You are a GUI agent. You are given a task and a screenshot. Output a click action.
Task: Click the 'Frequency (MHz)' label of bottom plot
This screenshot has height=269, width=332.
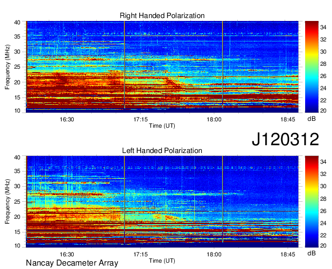(x=7, y=202)
